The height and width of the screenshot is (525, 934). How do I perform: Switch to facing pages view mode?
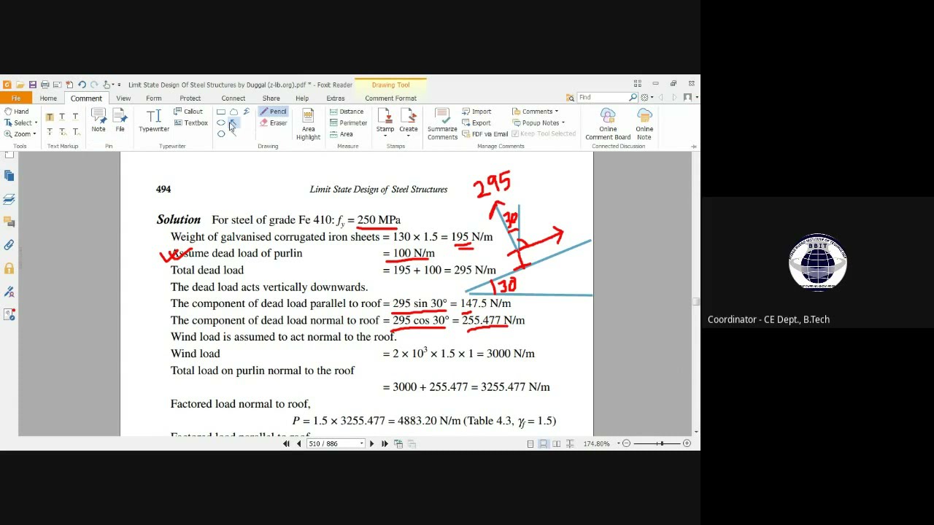tap(557, 443)
